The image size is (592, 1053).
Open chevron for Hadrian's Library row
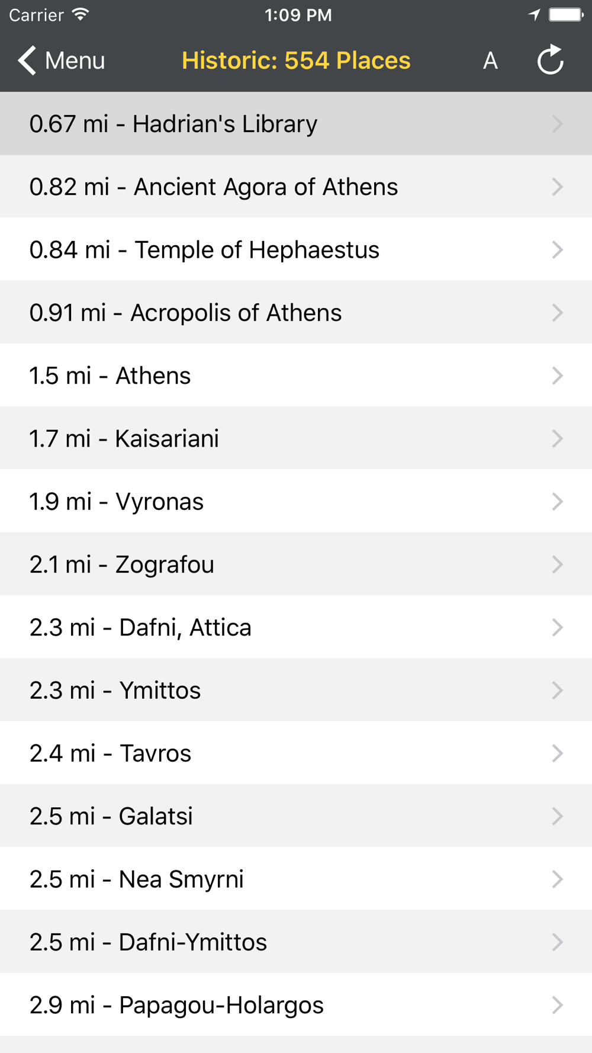coord(557,124)
